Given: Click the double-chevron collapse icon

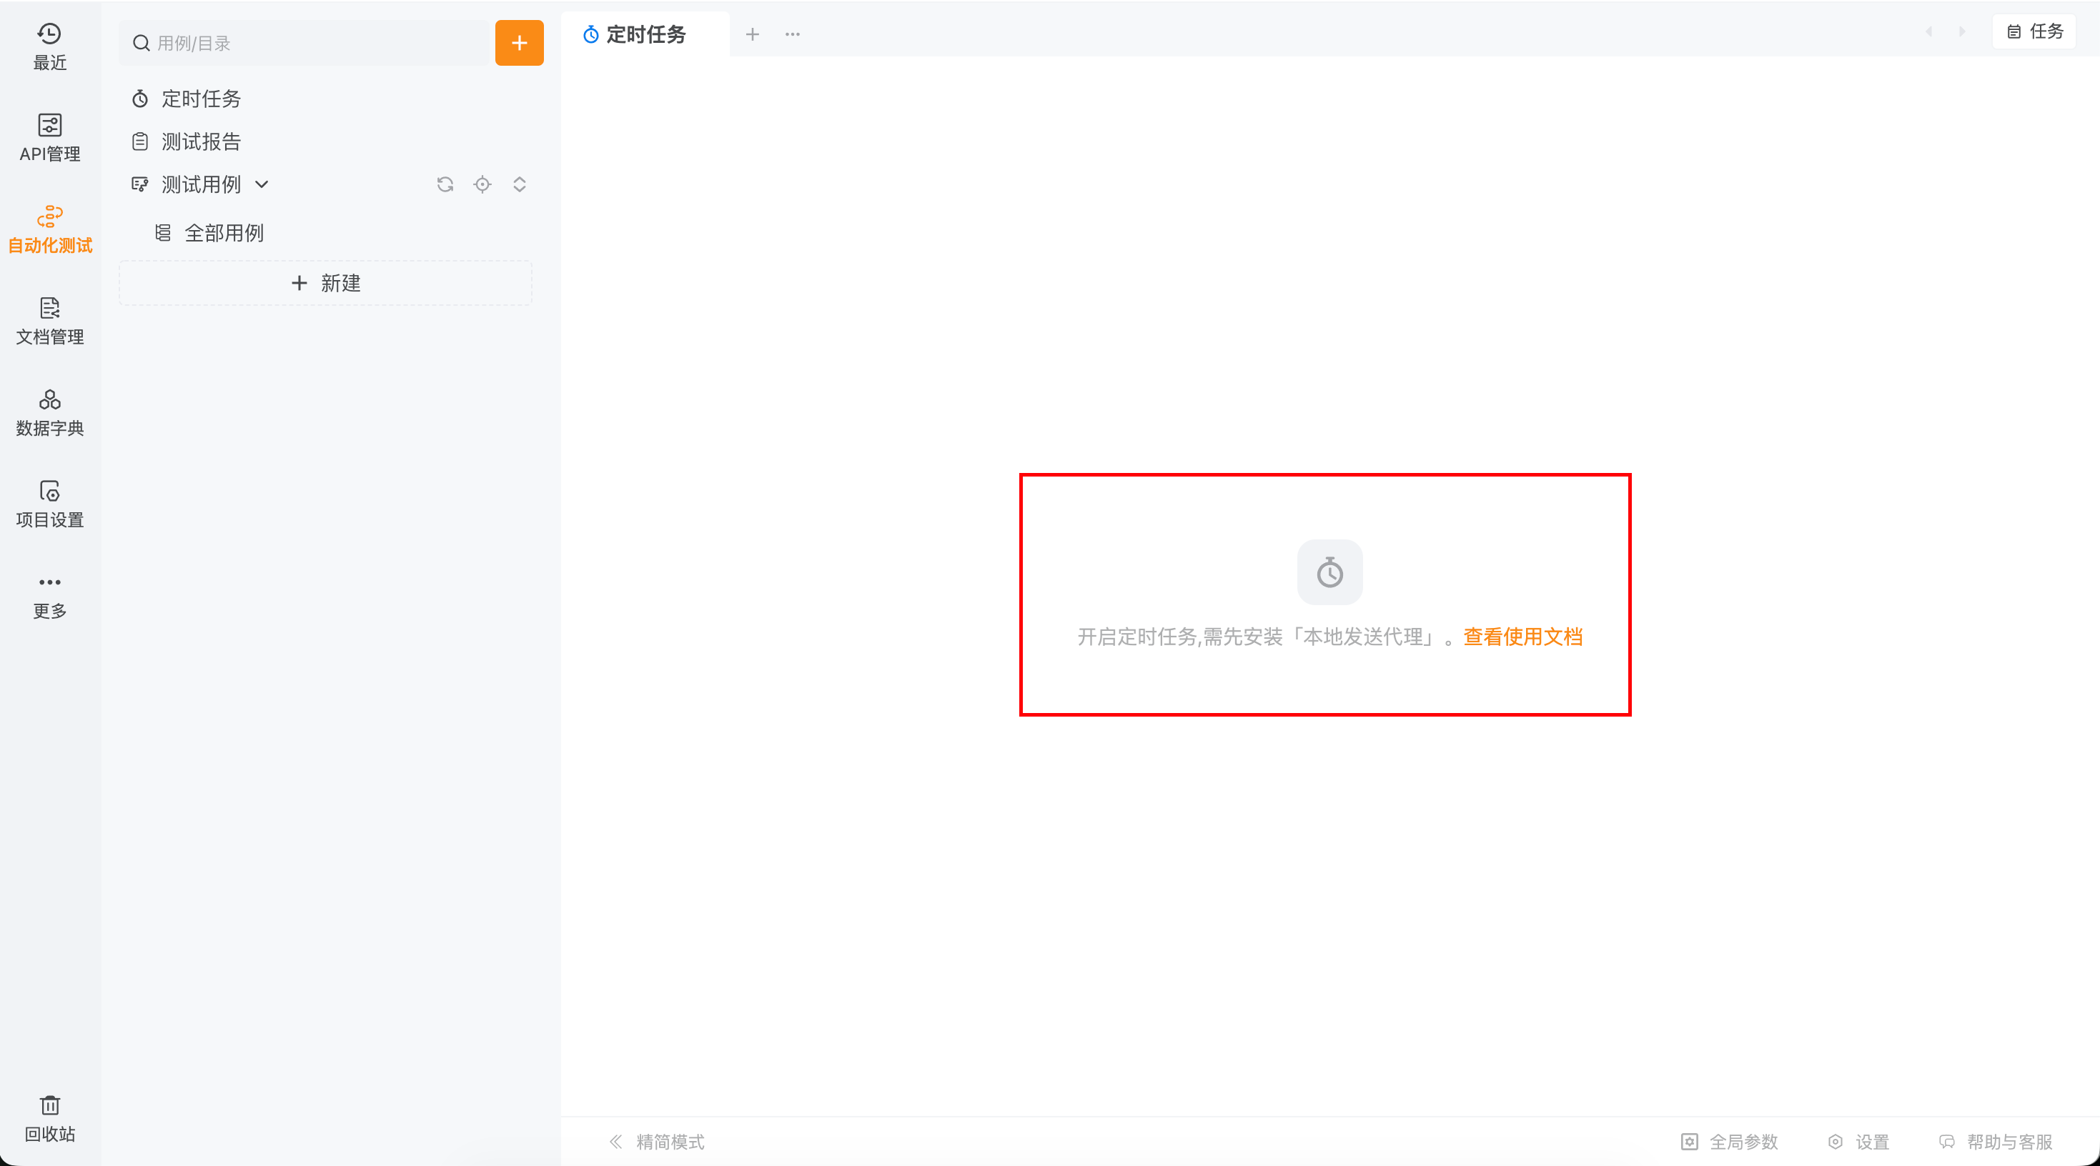Looking at the screenshot, I should coord(615,1142).
